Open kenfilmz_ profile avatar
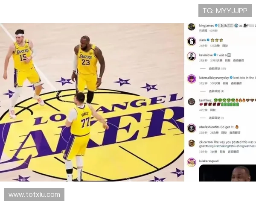The image size is (256, 205). (192, 102)
